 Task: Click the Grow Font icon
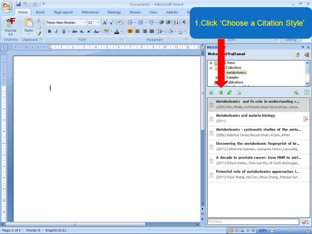click(105, 23)
